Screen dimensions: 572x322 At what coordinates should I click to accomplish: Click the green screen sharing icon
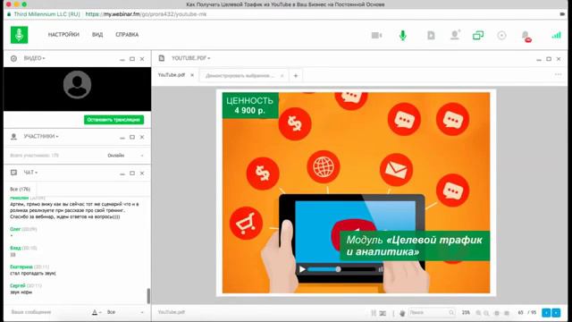(478, 36)
